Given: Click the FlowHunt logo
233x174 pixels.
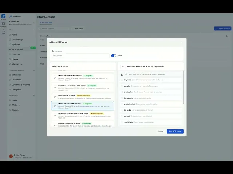Looking at the screenshot, I should [x=15, y=16].
